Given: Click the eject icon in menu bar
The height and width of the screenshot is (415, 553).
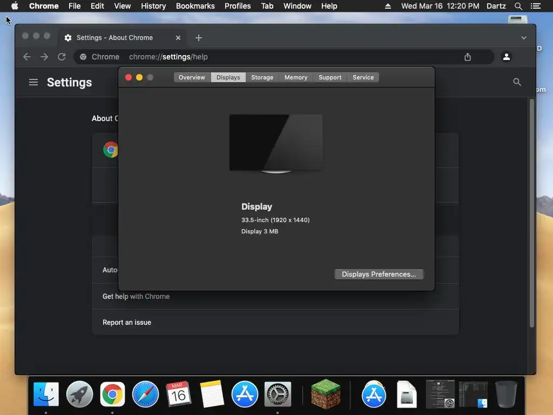Looking at the screenshot, I should [388, 6].
